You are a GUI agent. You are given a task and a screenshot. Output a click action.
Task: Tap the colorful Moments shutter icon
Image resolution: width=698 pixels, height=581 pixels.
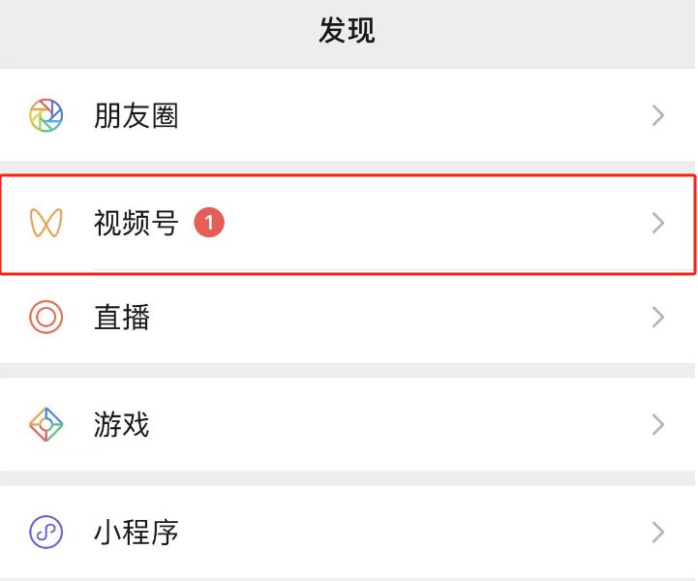46,116
